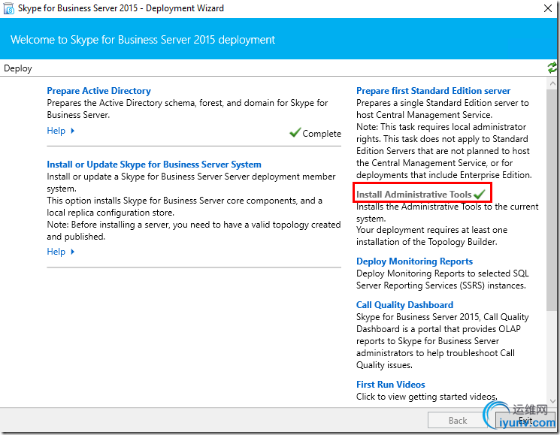This screenshot has width=560, height=435.
Task: Click the checkmark after Install Administrative Tools
Action: coord(479,195)
